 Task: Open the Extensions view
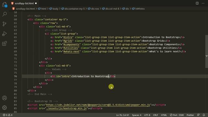(5, 44)
